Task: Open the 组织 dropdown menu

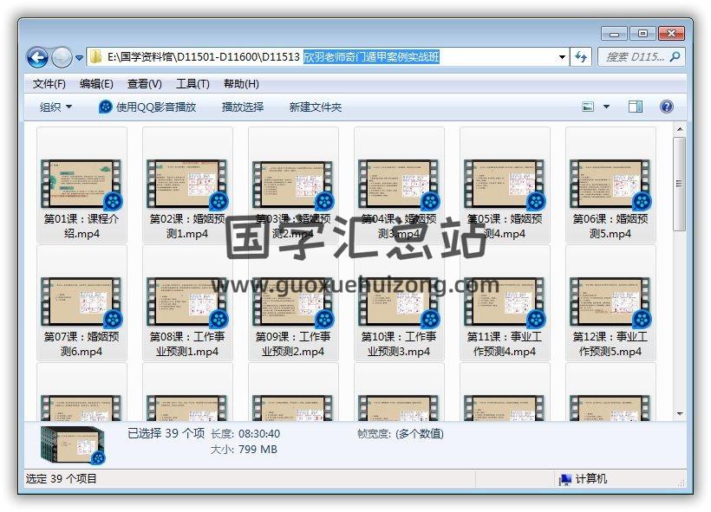Action: pyautogui.click(x=56, y=107)
